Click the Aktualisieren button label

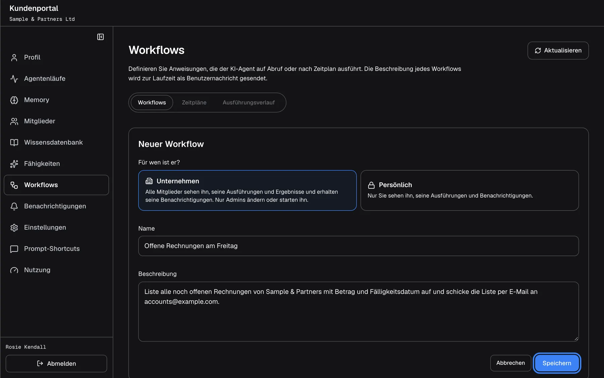(x=563, y=50)
